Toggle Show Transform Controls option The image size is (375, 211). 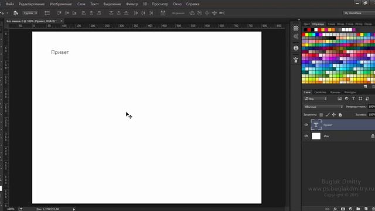pos(47,13)
